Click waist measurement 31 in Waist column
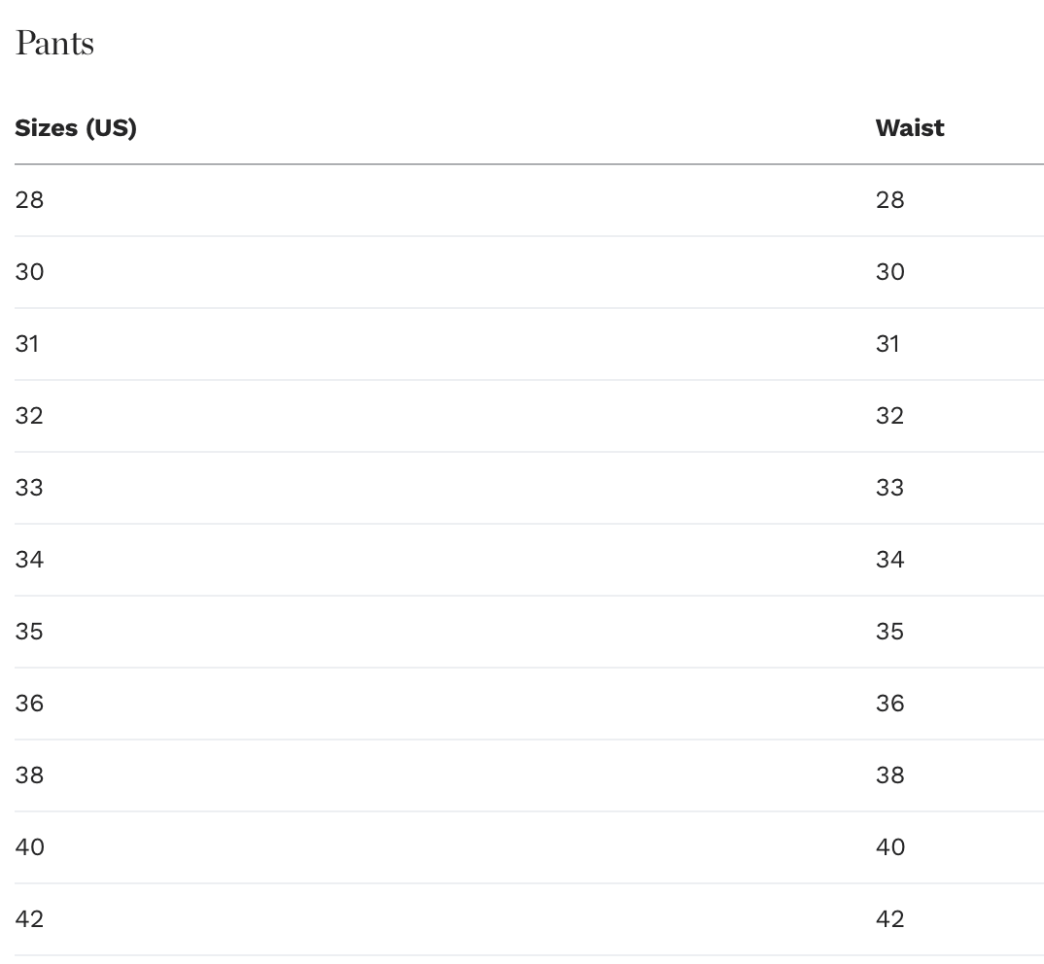1044x964 pixels. pyautogui.click(x=887, y=344)
